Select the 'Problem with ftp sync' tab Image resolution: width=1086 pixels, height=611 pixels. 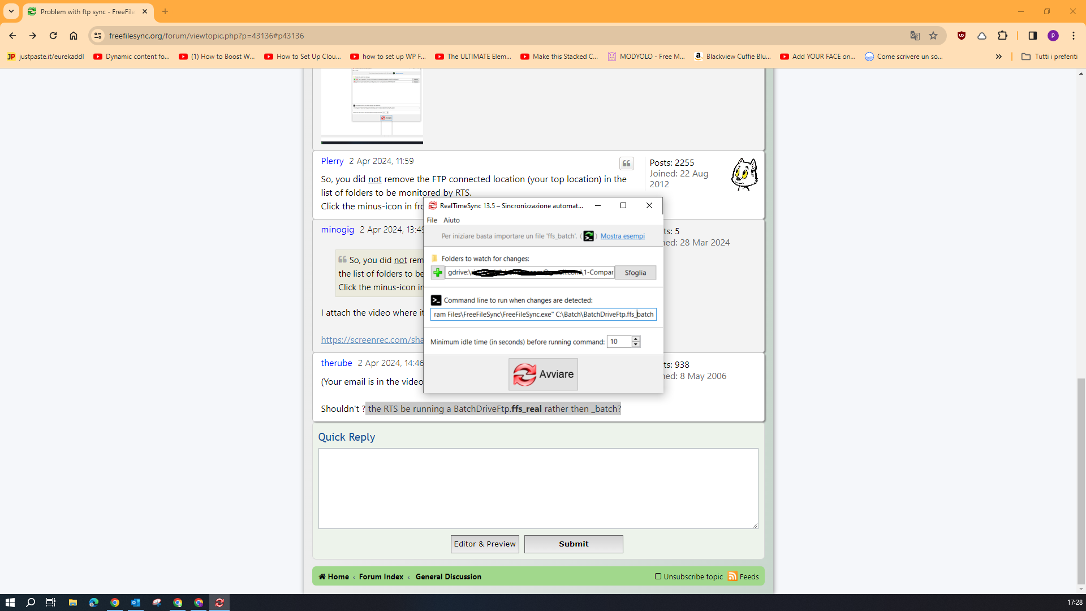tap(88, 11)
